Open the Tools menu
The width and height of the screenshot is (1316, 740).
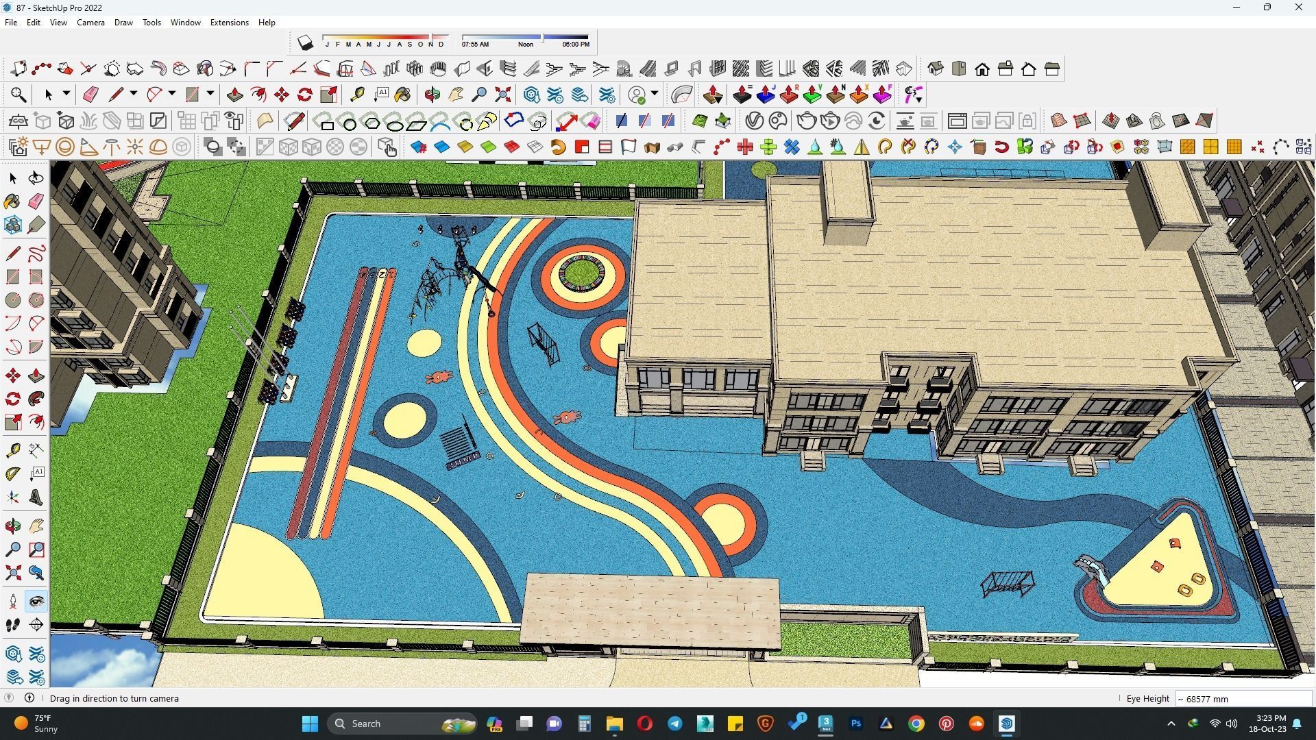(151, 22)
